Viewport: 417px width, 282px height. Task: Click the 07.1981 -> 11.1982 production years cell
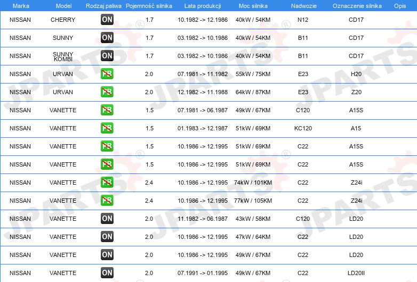coord(203,74)
